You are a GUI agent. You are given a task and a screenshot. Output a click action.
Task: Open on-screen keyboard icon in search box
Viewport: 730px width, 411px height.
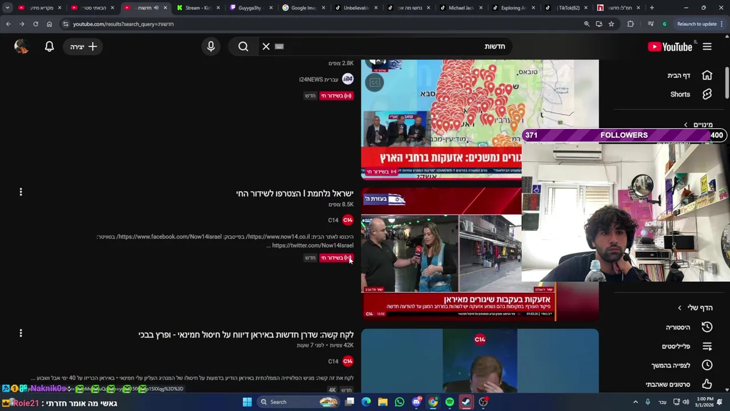[x=279, y=47]
